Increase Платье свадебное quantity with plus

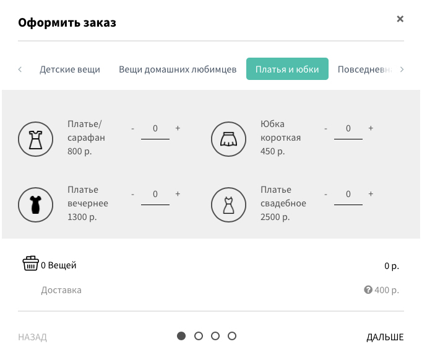(371, 194)
